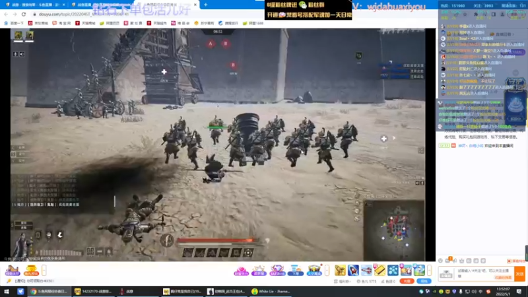Send the rocket gift
This screenshot has height=297, width=528.
point(353,270)
